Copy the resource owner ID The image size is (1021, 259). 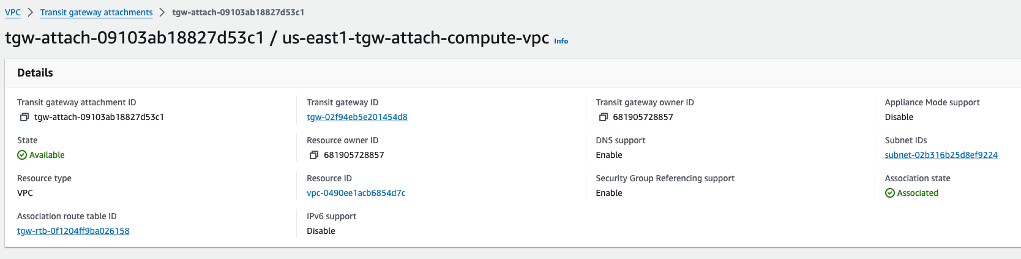coord(314,155)
